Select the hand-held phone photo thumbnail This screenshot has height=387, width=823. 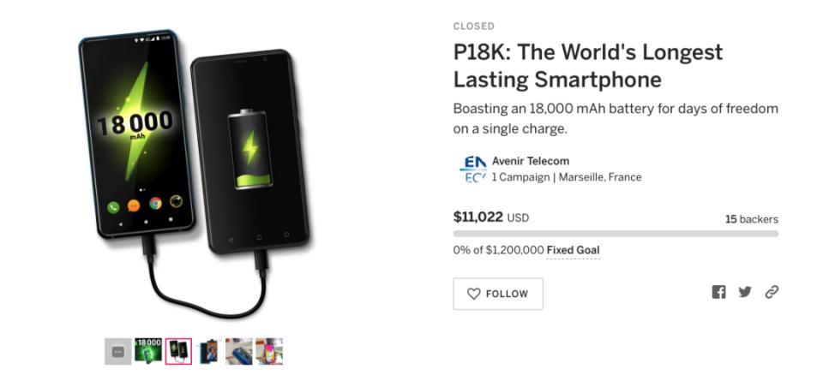tap(269, 351)
